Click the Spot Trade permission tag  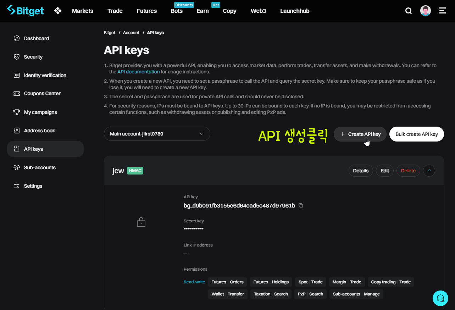tap(311, 282)
